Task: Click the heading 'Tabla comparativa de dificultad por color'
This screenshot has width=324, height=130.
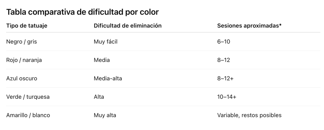Action: pos(83,12)
